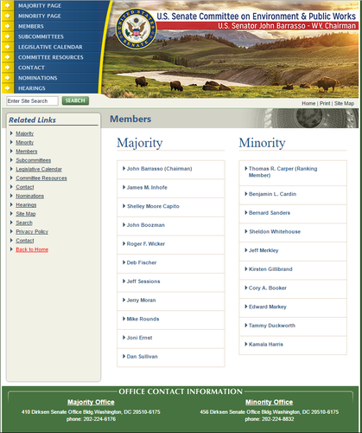The width and height of the screenshot is (362, 433).
Task: Open Minority in Related Links
Action: pos(24,142)
